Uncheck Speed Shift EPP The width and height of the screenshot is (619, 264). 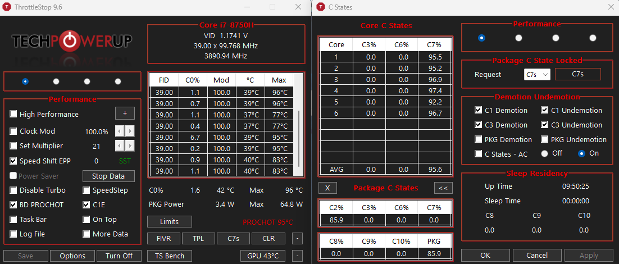[13, 161]
